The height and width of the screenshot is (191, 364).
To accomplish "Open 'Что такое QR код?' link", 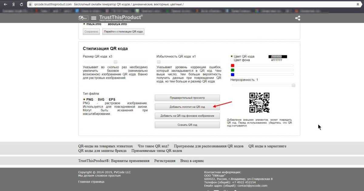I will click(153, 146).
